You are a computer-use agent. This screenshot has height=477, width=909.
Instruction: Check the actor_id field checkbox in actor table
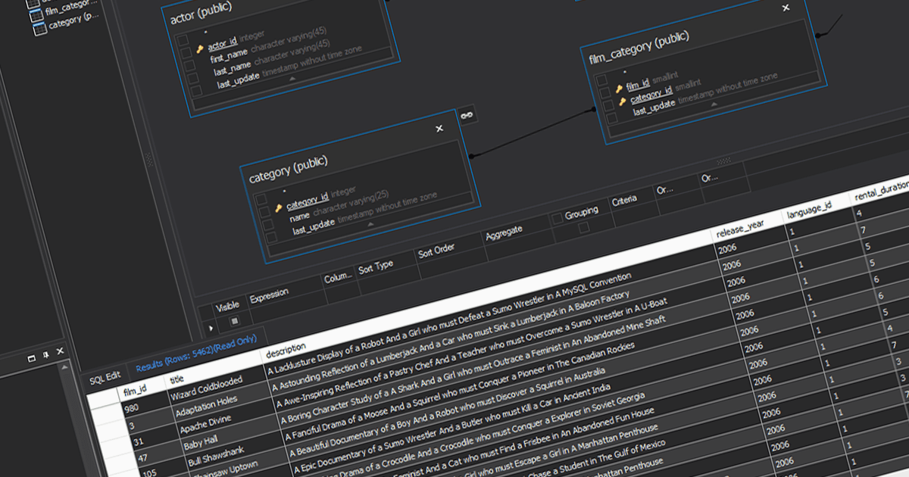185,52
